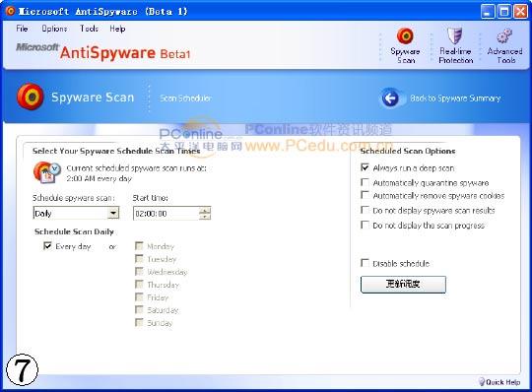This screenshot has width=532, height=392.
Task: Open the Spyware Scan toolbar icon
Action: click(x=405, y=35)
